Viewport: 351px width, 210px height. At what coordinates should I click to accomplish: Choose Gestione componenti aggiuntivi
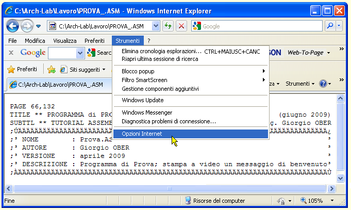coord(191,89)
